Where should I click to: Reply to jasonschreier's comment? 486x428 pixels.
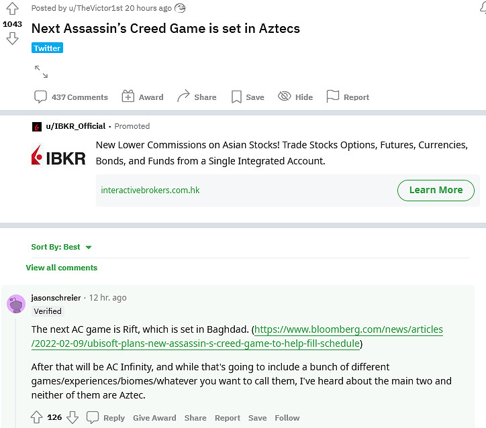[106, 418]
